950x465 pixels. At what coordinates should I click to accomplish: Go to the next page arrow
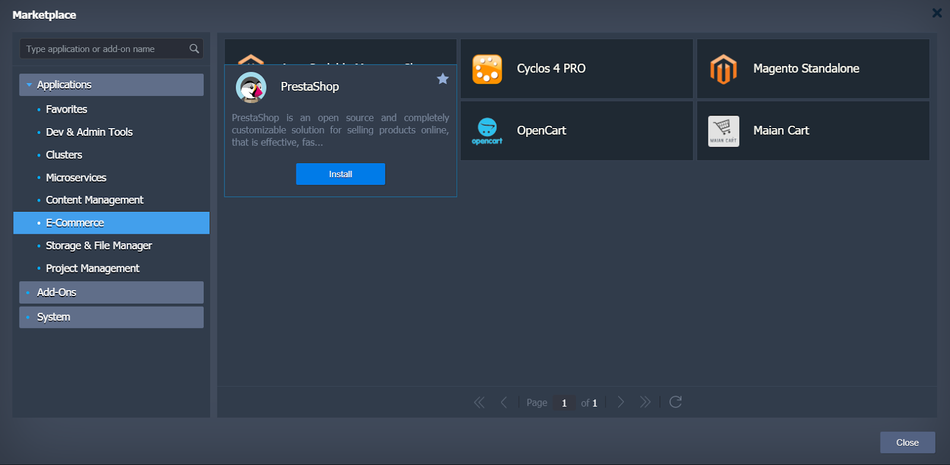pos(621,402)
